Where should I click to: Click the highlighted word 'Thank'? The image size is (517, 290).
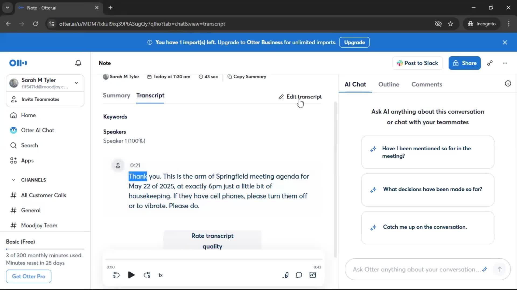coord(138,176)
